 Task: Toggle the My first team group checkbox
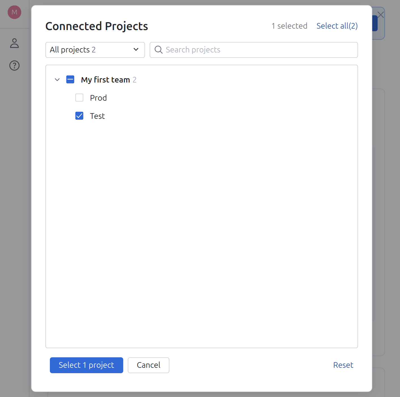click(x=70, y=79)
